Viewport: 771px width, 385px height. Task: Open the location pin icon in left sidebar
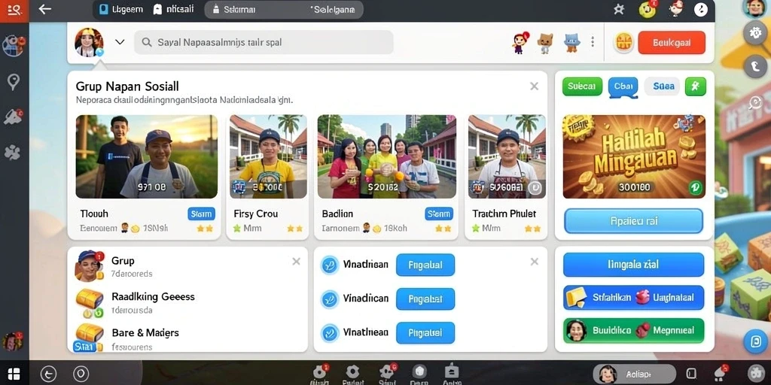click(14, 81)
